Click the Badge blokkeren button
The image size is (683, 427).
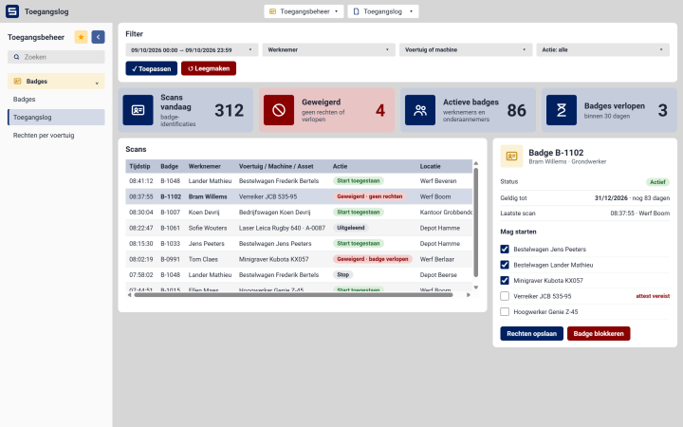599,334
